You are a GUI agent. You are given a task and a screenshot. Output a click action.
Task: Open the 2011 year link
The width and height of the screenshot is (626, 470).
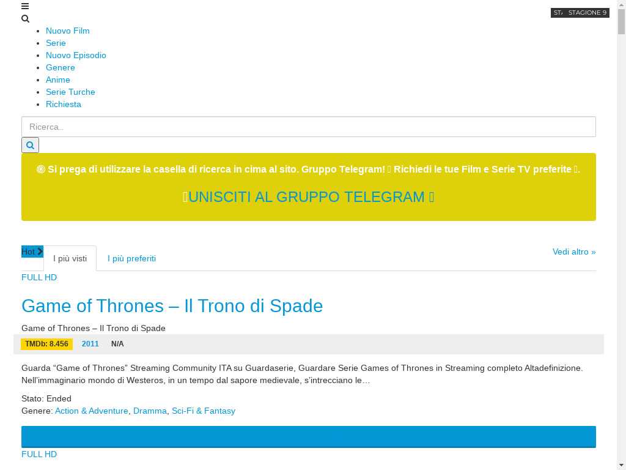click(90, 344)
